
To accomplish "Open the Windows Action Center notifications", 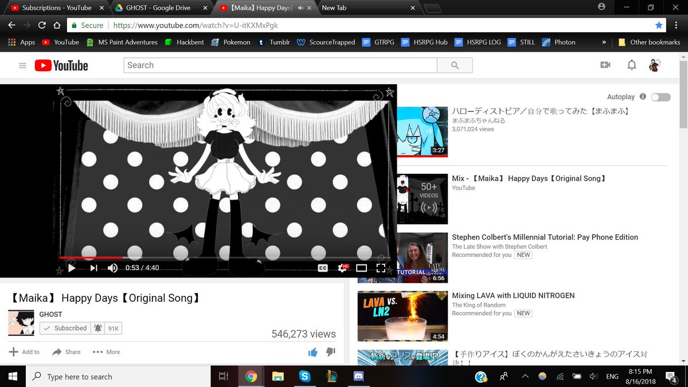I will coord(671,377).
